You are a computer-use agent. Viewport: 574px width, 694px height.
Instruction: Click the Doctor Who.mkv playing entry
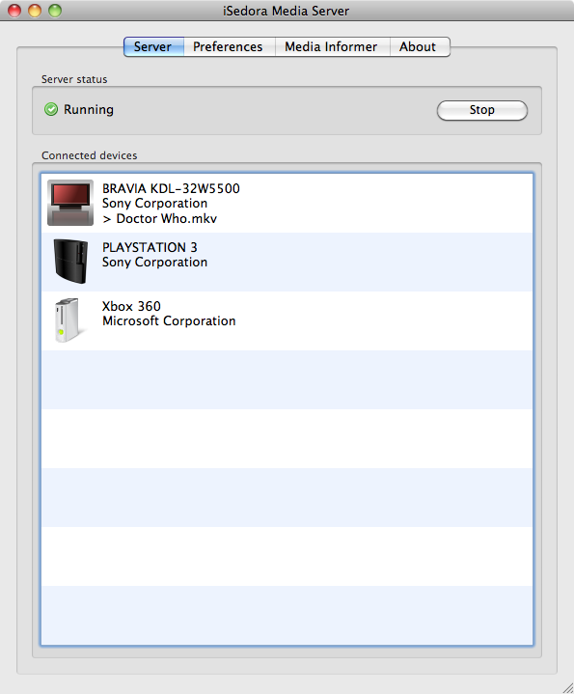click(159, 219)
